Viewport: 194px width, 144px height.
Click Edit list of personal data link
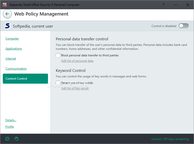click(x=77, y=61)
